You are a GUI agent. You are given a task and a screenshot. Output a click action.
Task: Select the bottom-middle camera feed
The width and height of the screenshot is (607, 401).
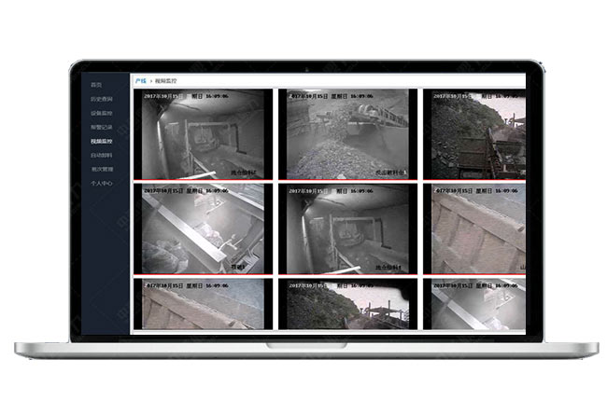click(347, 304)
